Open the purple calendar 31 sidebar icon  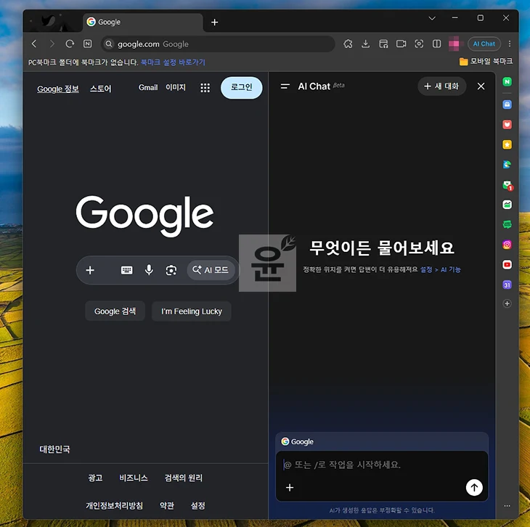(507, 285)
